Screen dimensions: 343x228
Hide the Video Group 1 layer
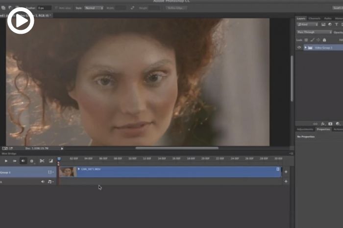pos(299,47)
